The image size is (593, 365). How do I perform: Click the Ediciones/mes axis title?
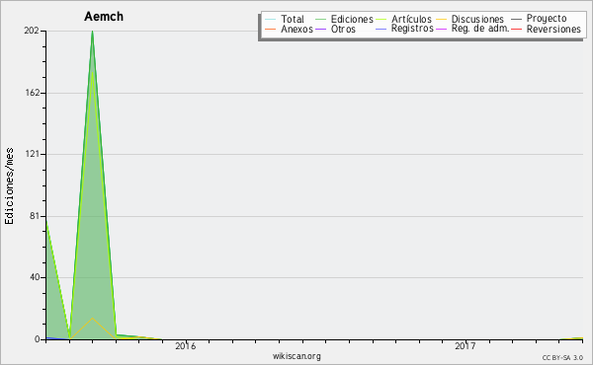pos(9,186)
